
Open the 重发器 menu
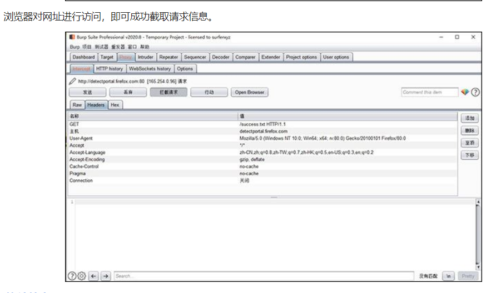click(118, 47)
